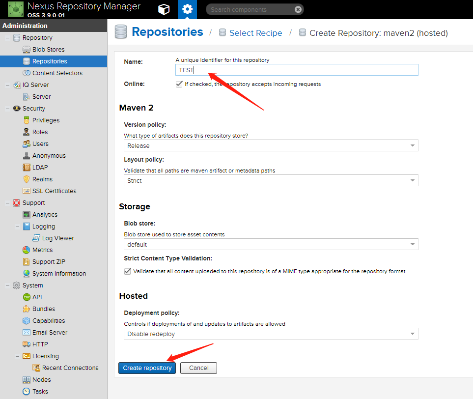The image size is (473, 399).
Task: Click the Privileges medal icon
Action: coord(27,120)
